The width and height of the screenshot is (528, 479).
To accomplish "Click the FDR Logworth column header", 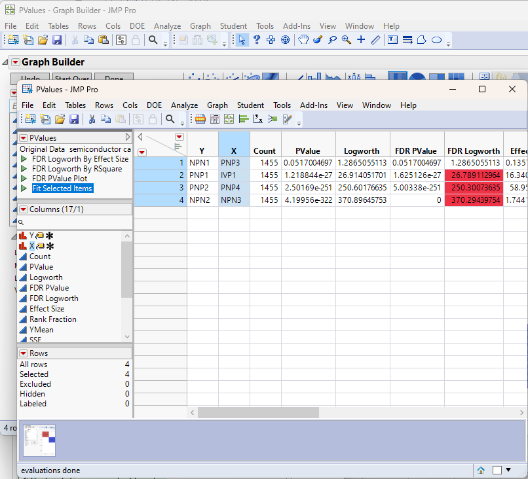I will 473,151.
